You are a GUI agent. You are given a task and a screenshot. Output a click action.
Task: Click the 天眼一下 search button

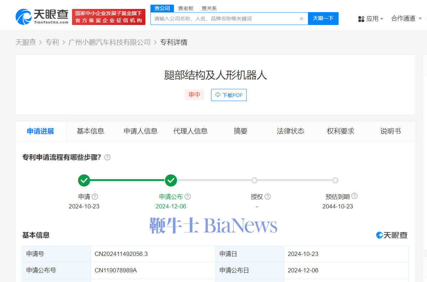click(x=323, y=19)
